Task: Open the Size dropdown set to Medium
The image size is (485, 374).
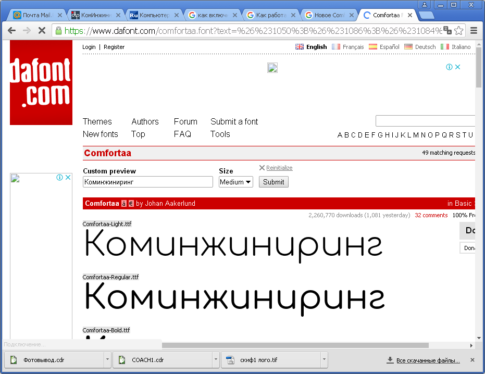Action: tap(235, 182)
